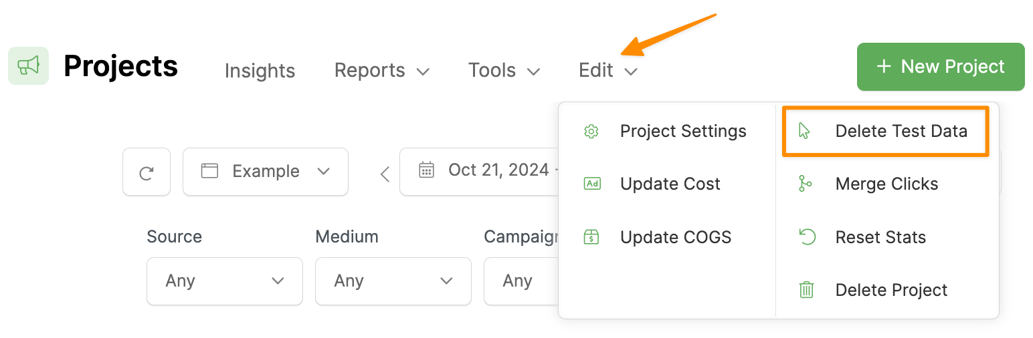Click the box icon beside Update COGS
The height and width of the screenshot is (338, 1033).
point(591,237)
